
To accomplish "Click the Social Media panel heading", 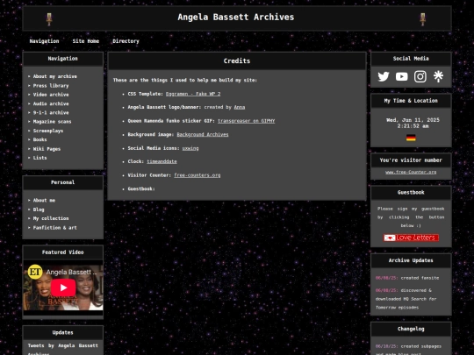I will (x=411, y=59).
